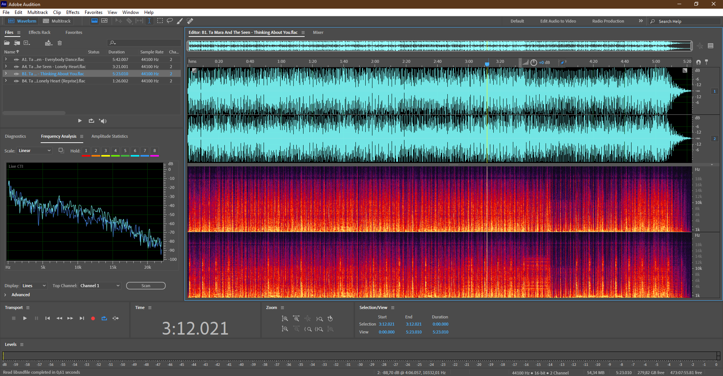Toggle Auto-Play speaker icon in Files panel
723x376 pixels.
coord(103,121)
